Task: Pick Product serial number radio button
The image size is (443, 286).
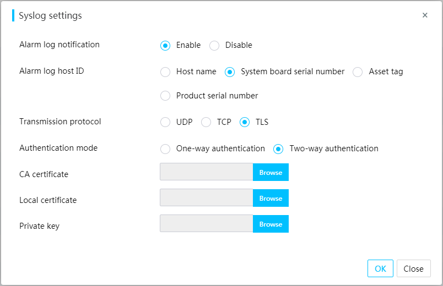Action: (x=165, y=96)
